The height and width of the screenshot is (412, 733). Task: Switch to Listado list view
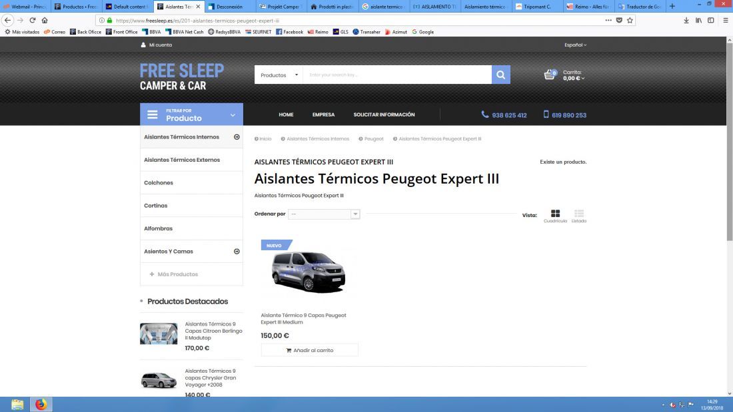(x=578, y=216)
